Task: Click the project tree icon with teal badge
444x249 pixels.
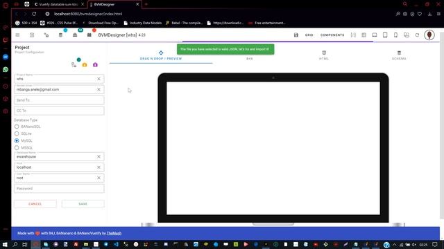Action: tap(74, 64)
